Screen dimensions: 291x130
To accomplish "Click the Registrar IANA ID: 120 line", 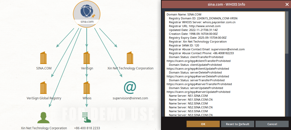I will pyautogui.click(x=184, y=45).
